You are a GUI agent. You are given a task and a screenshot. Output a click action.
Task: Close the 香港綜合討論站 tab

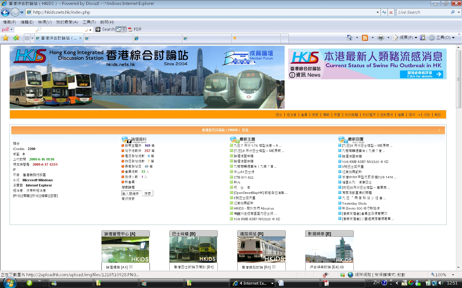point(80,38)
